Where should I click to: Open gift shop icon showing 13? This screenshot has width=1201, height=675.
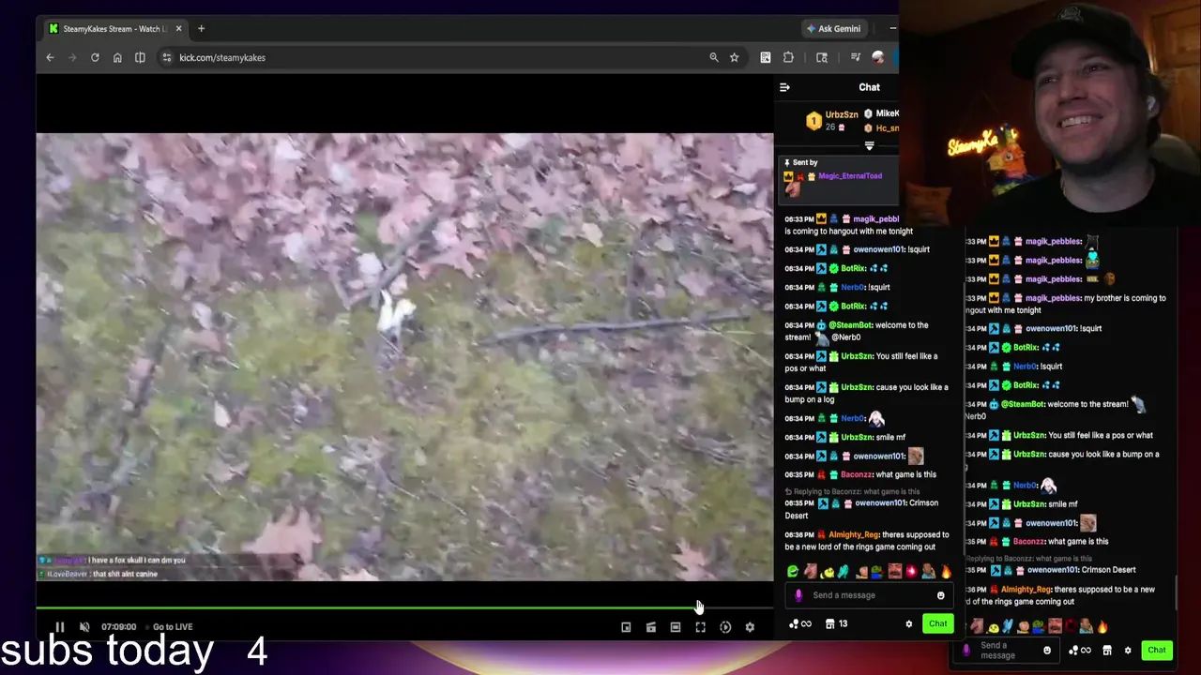coord(836,624)
